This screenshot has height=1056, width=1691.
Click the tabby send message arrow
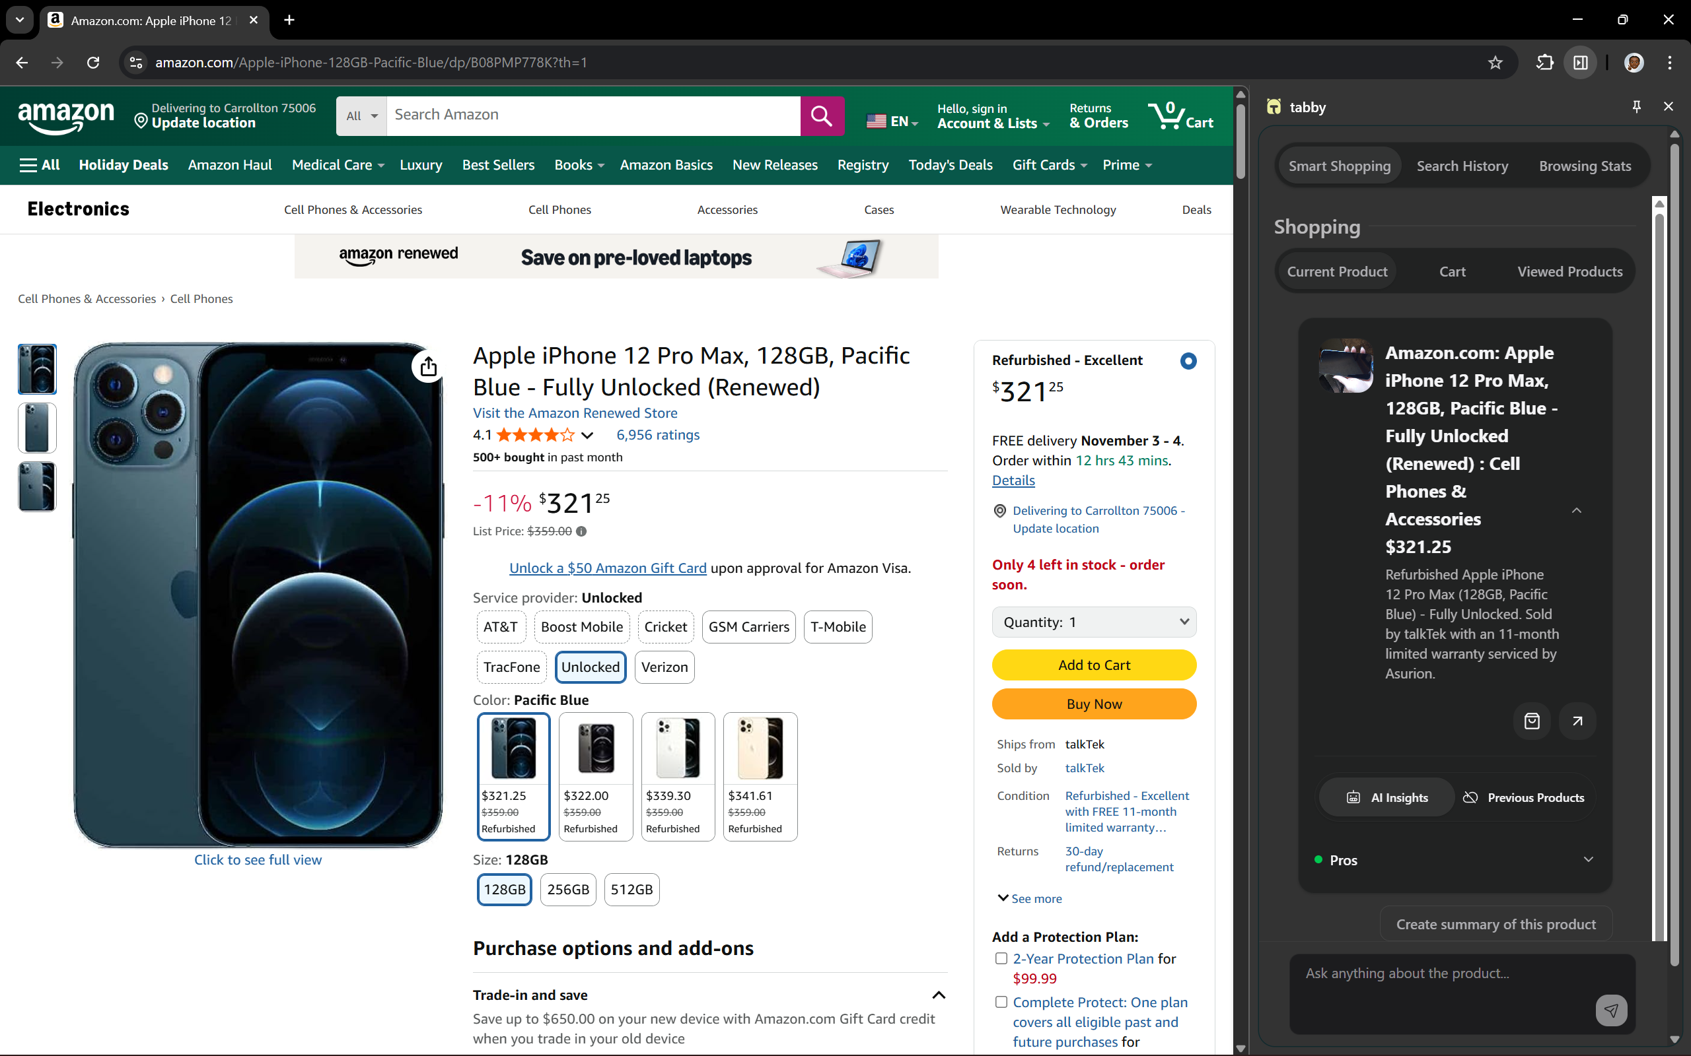point(1610,1010)
